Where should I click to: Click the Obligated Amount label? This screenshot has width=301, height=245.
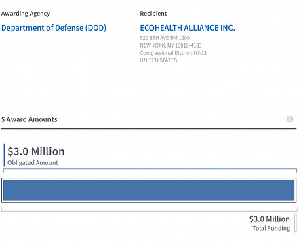pos(33,162)
